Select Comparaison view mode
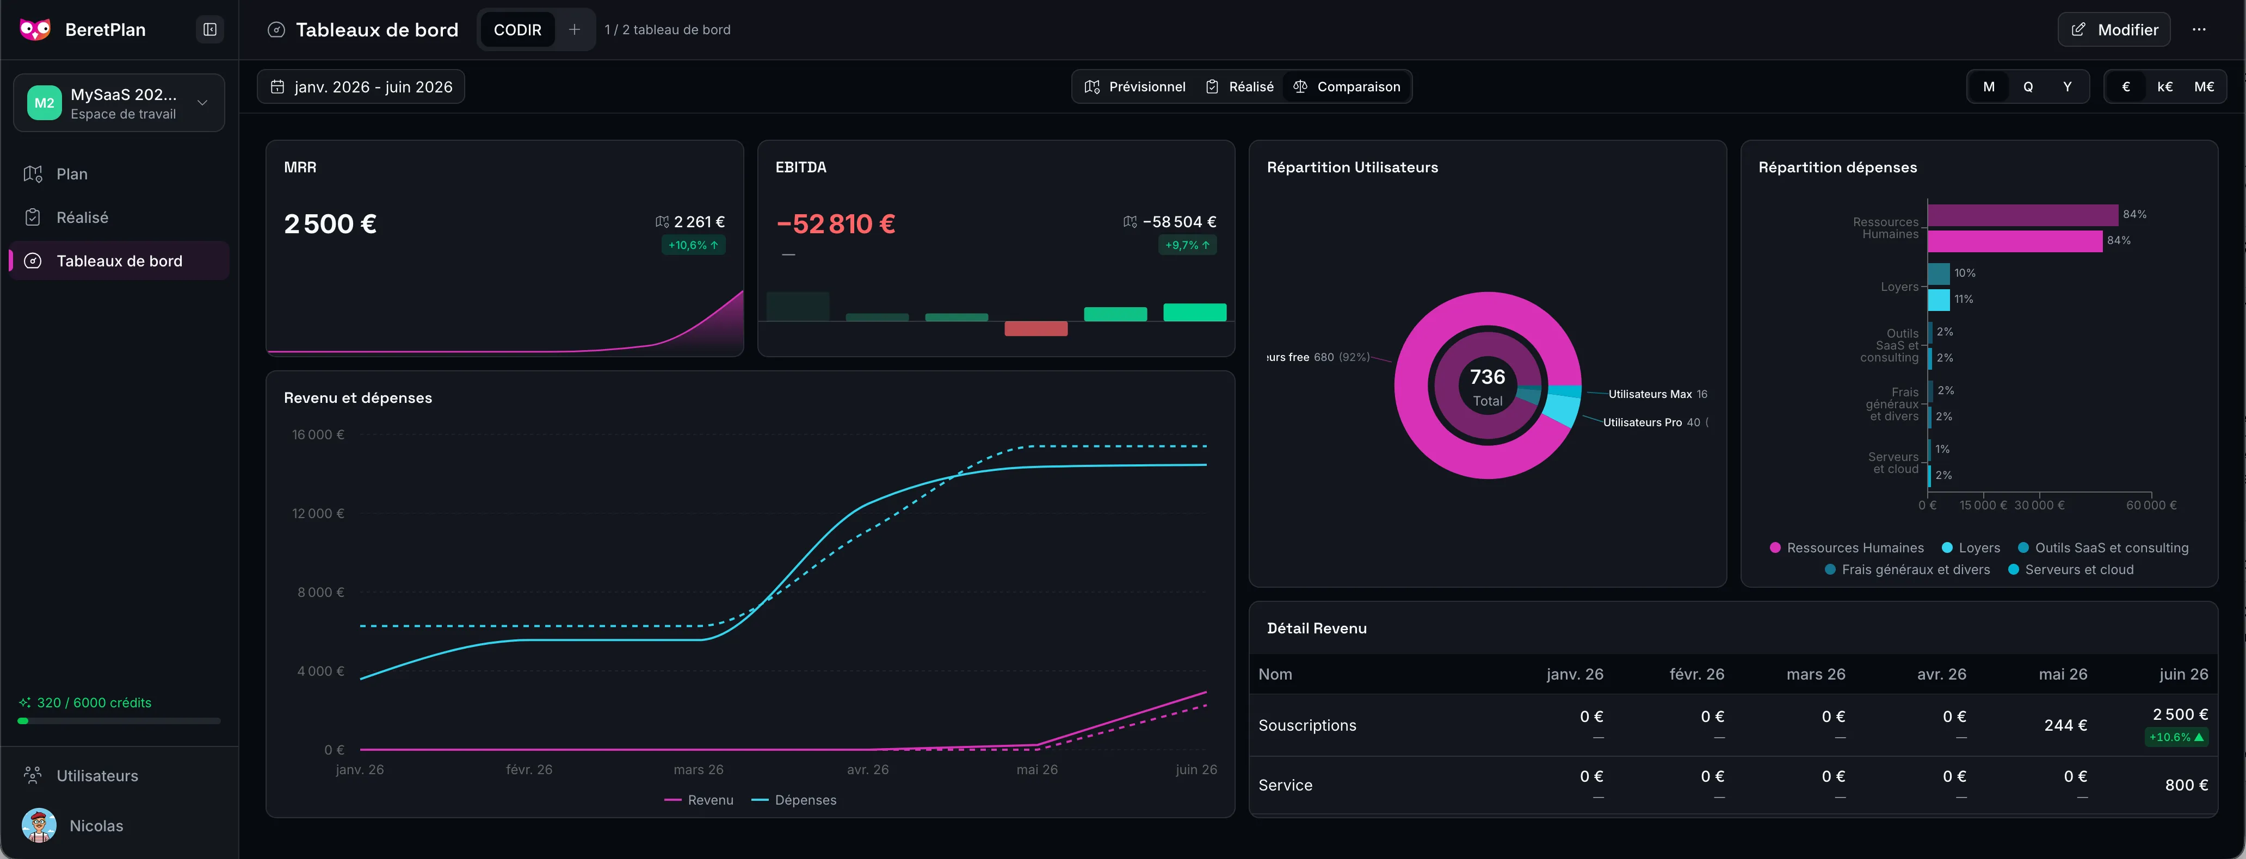This screenshot has width=2246, height=859. tap(1346, 87)
